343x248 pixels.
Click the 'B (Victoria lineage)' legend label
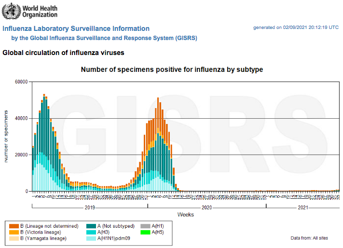tap(41, 232)
